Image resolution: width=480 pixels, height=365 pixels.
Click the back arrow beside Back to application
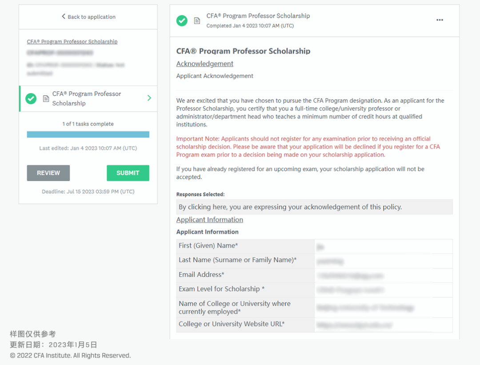point(64,16)
